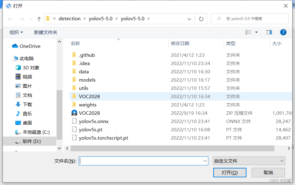This screenshot has width=295, height=185.
Task: Refresh the current folder listing
Action: coord(201,19)
